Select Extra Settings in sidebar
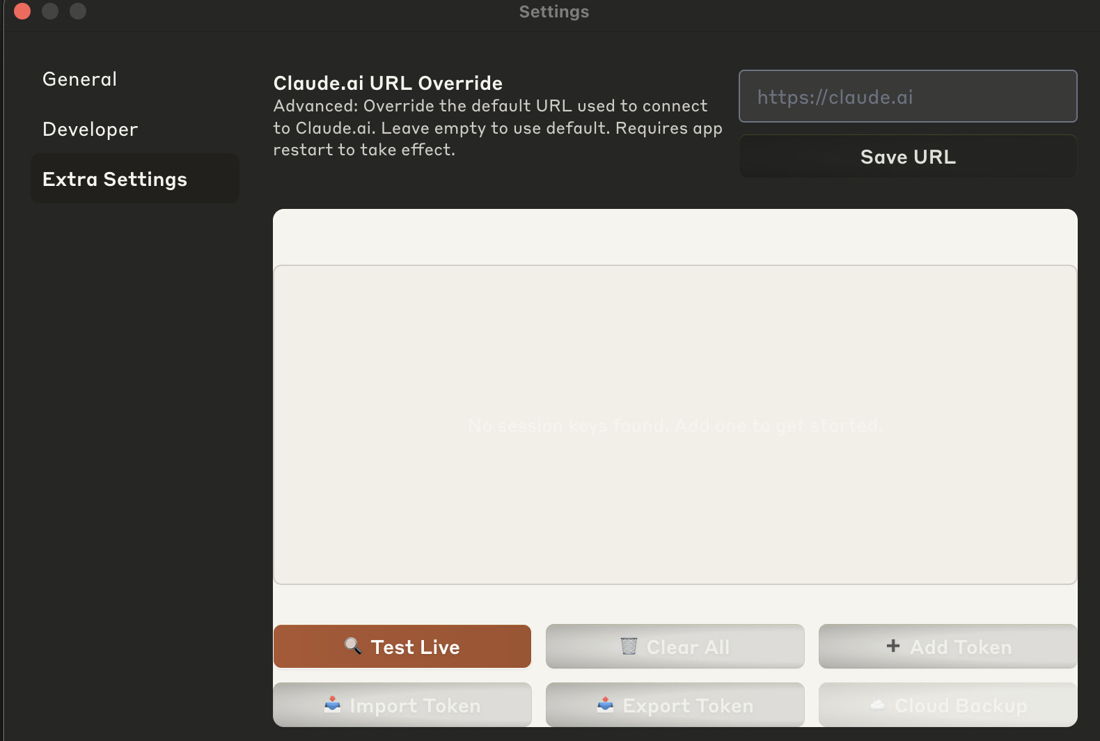Screen dimensions: 1100x741 click(x=135, y=179)
